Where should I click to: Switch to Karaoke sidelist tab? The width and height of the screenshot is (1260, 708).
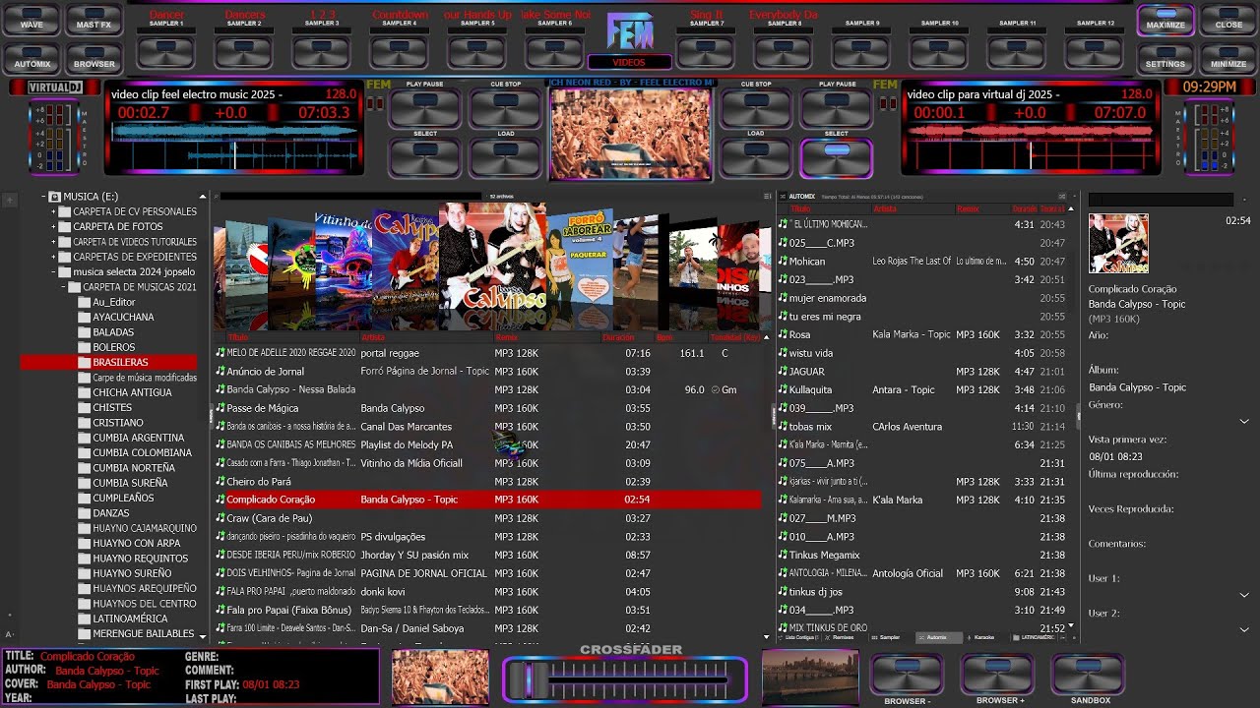pos(983,637)
